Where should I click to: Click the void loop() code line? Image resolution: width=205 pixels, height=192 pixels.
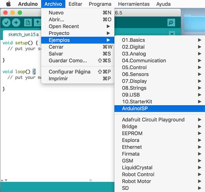[x=19, y=72]
